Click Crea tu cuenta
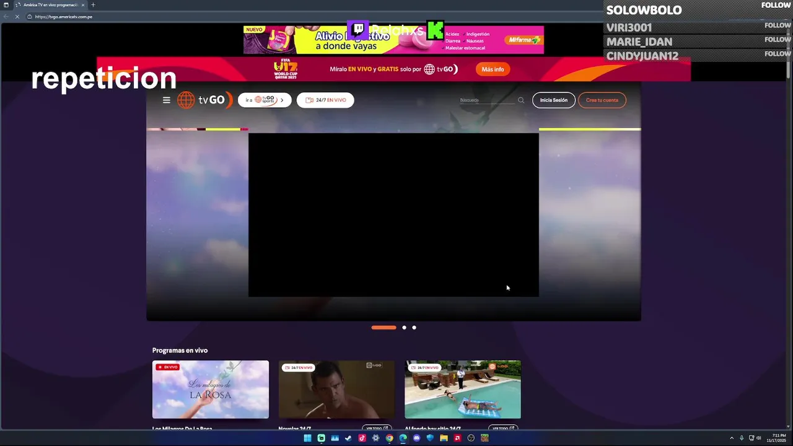 602,100
